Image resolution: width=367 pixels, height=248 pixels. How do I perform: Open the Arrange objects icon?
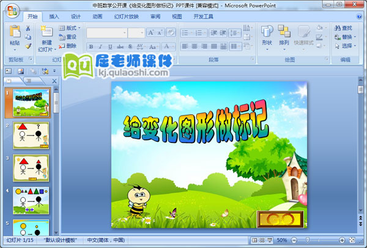284,31
